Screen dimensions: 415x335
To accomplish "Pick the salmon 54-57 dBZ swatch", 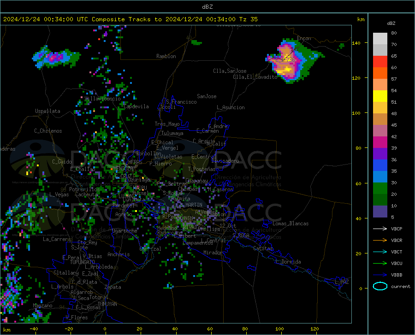I will [380, 85].
